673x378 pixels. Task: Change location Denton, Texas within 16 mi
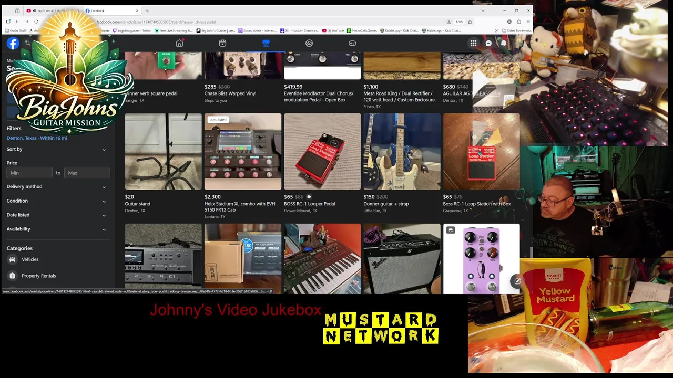tap(37, 138)
